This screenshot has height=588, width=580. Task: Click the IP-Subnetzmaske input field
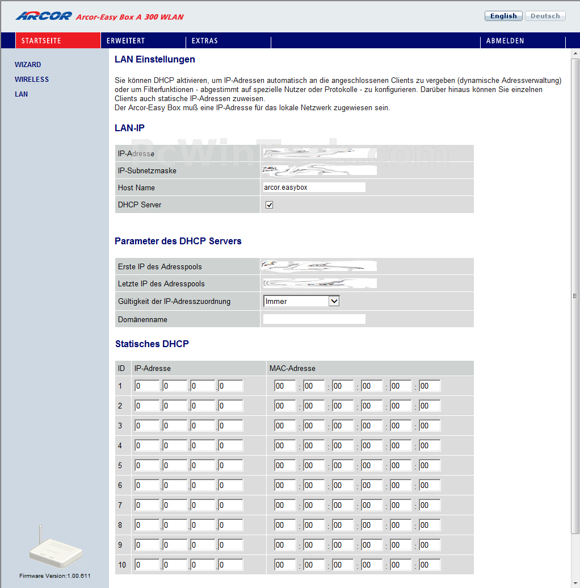(x=320, y=170)
